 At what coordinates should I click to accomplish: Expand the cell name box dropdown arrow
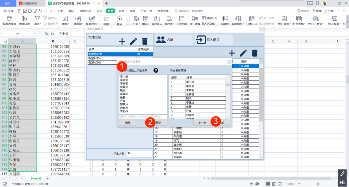click(34, 34)
